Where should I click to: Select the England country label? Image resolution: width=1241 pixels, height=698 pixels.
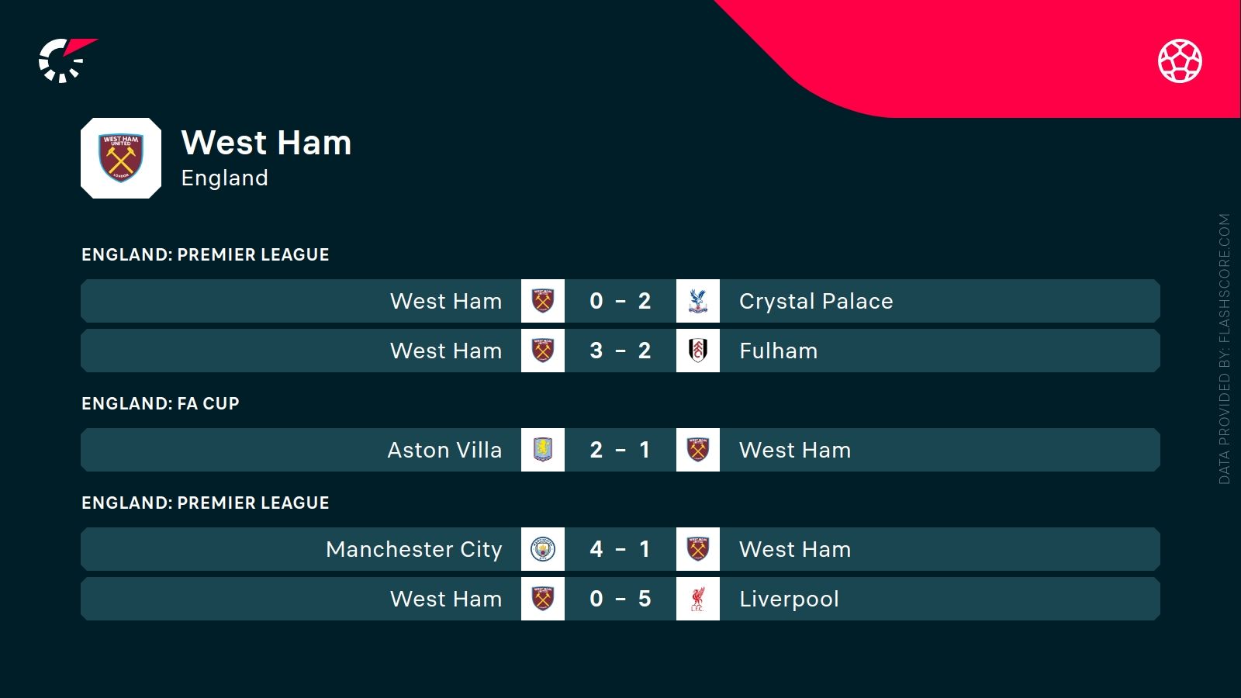[x=224, y=178]
